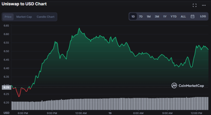Choose the 1M time range
The height and width of the screenshot is (115, 211).
(x=149, y=17)
